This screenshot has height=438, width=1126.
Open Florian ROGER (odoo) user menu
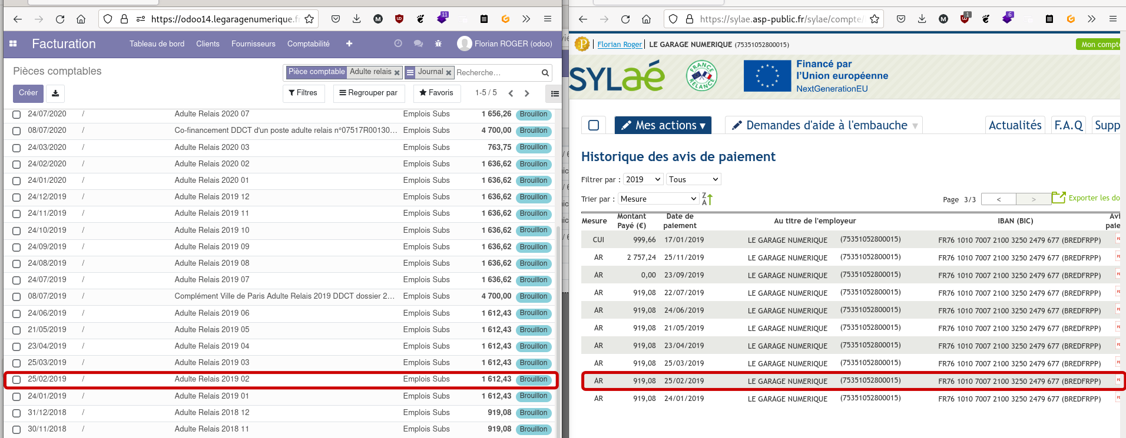(505, 44)
